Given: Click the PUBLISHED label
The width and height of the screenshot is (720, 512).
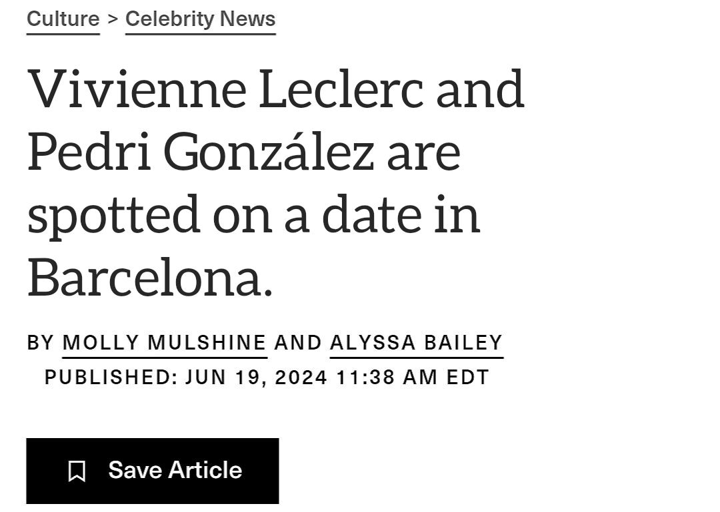Looking at the screenshot, I should coord(111,377).
